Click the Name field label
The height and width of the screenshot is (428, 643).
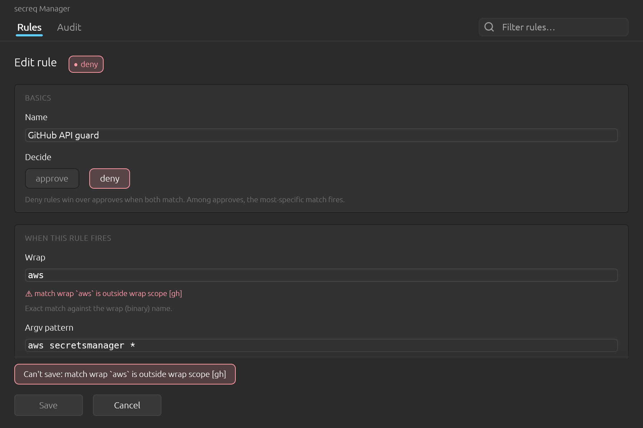[x=36, y=117]
